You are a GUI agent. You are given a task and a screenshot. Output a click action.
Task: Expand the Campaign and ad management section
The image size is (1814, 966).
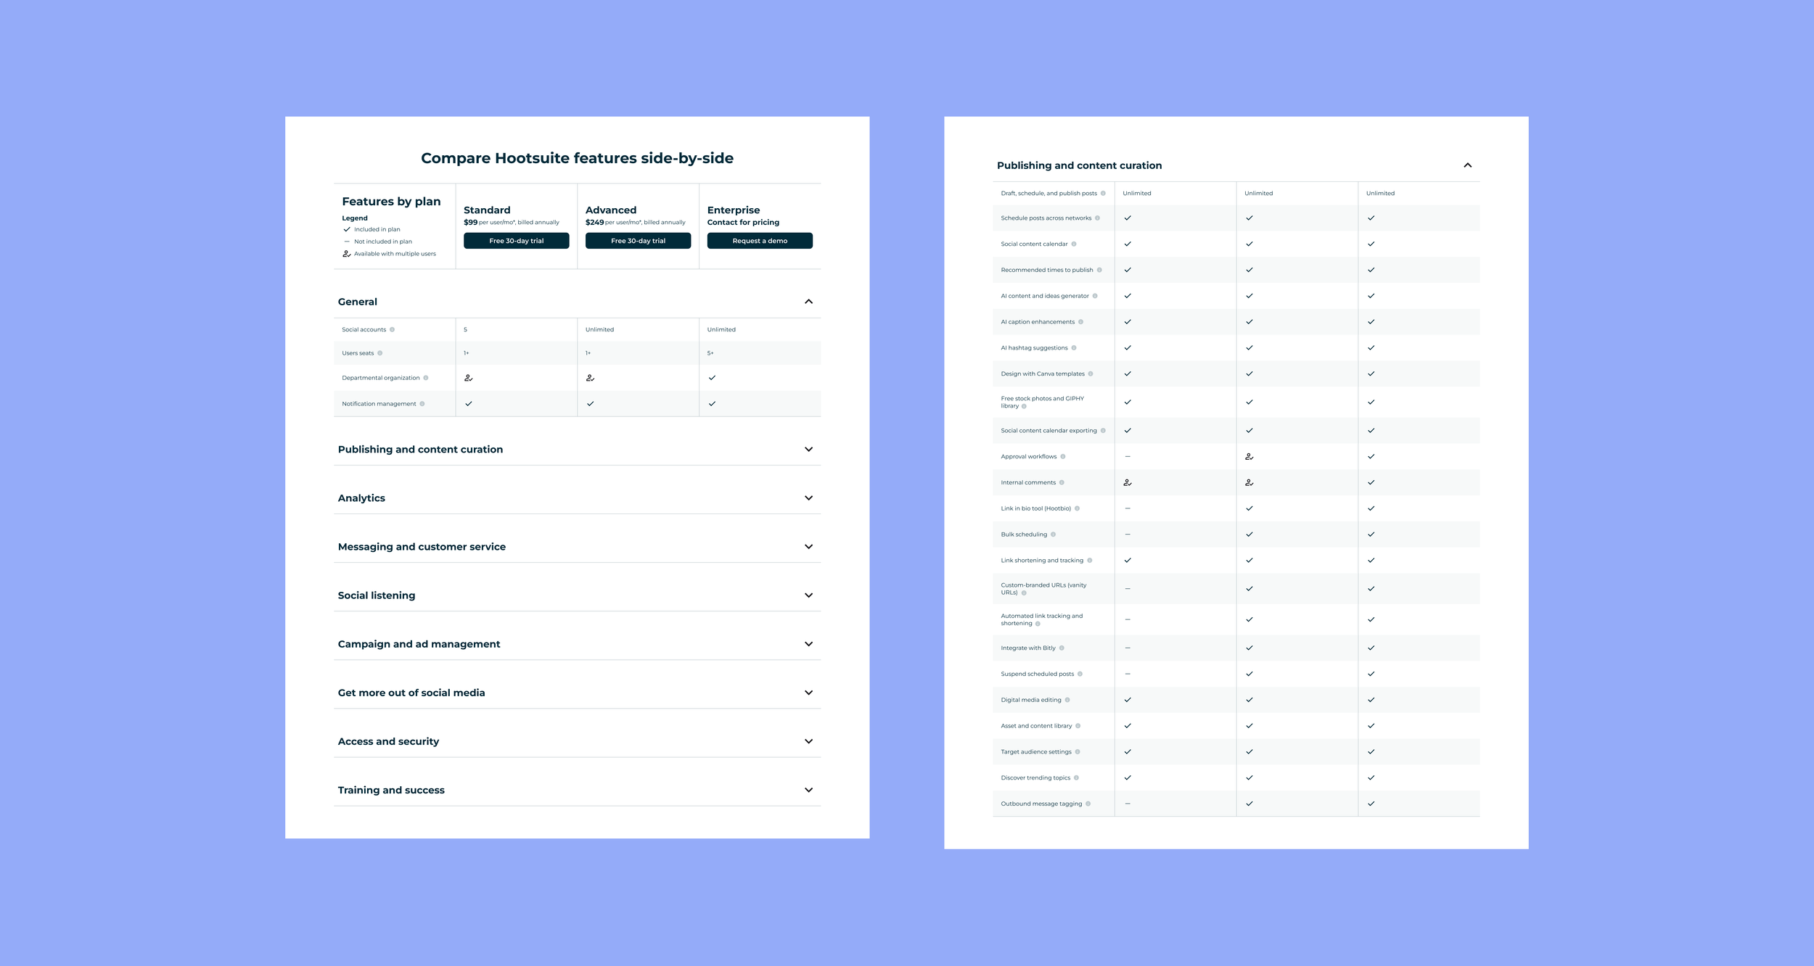click(808, 643)
